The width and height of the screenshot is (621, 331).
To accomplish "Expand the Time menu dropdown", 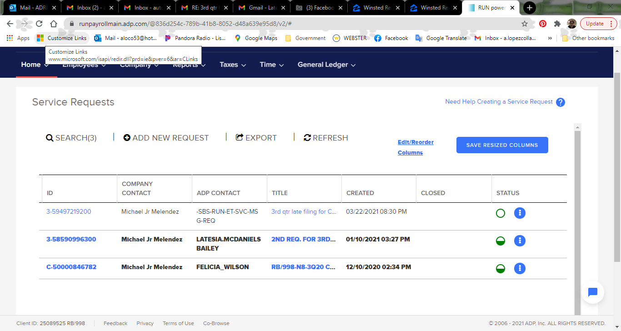I will click(x=271, y=65).
